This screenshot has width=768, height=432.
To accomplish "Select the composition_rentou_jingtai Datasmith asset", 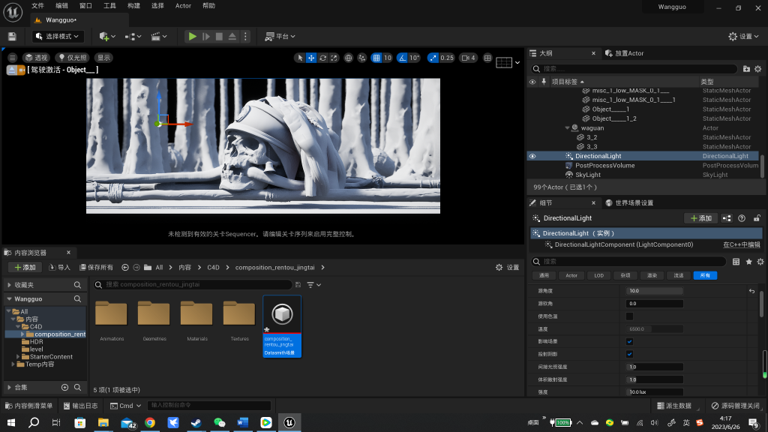I will (282, 326).
